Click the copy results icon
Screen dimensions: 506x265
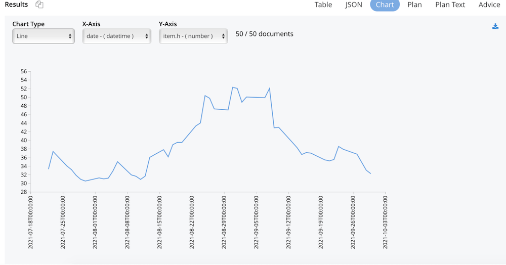(39, 5)
